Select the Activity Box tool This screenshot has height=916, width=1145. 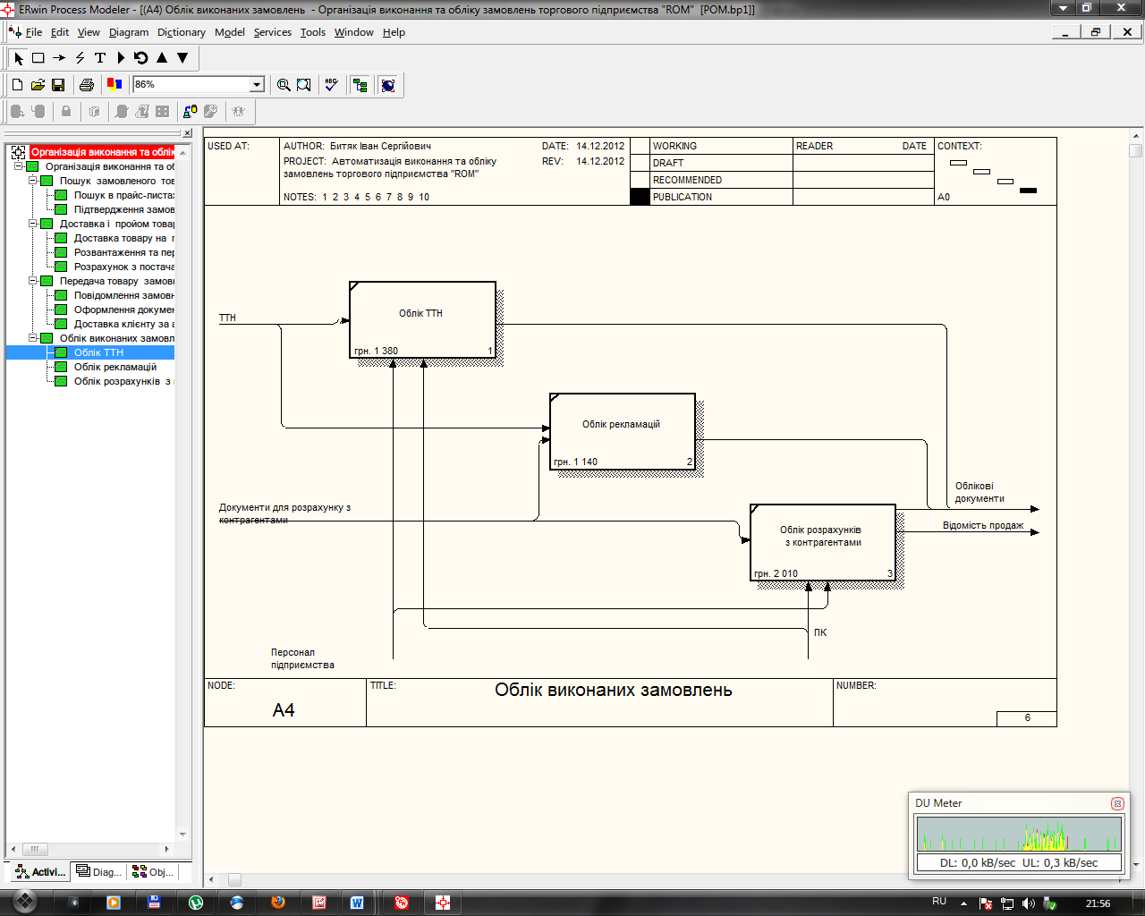(x=38, y=58)
